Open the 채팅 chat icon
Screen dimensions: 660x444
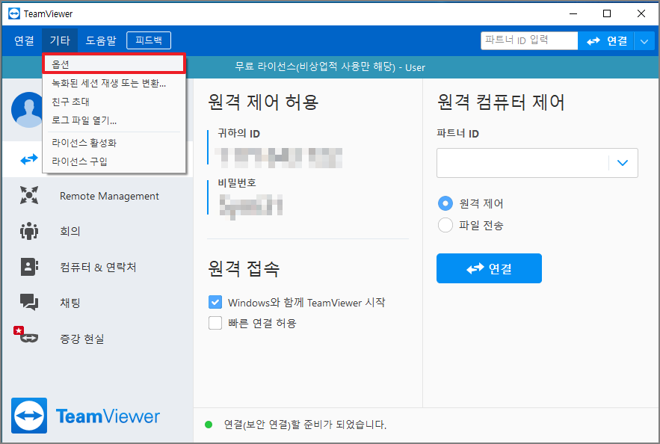click(29, 302)
